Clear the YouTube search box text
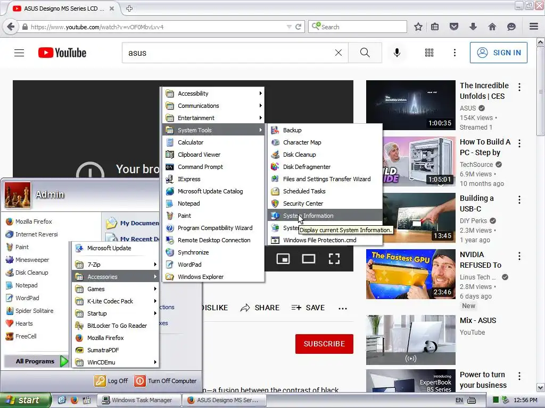 pos(338,53)
